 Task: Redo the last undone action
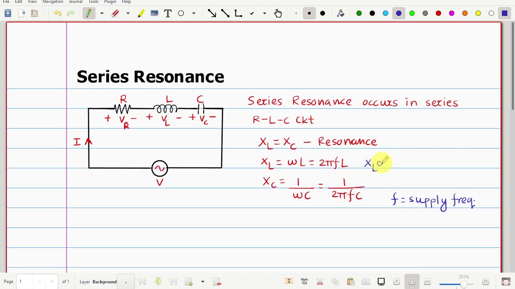coord(71,13)
